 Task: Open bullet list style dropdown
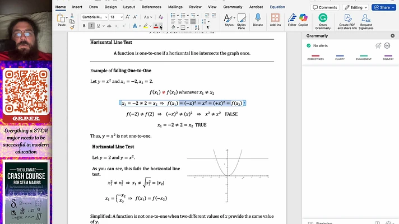tap(178, 16)
